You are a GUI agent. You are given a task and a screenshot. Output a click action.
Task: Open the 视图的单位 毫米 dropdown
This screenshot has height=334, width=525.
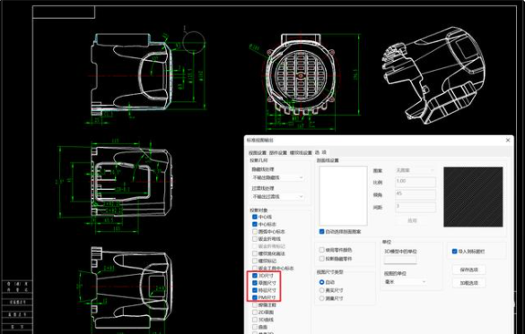click(406, 282)
